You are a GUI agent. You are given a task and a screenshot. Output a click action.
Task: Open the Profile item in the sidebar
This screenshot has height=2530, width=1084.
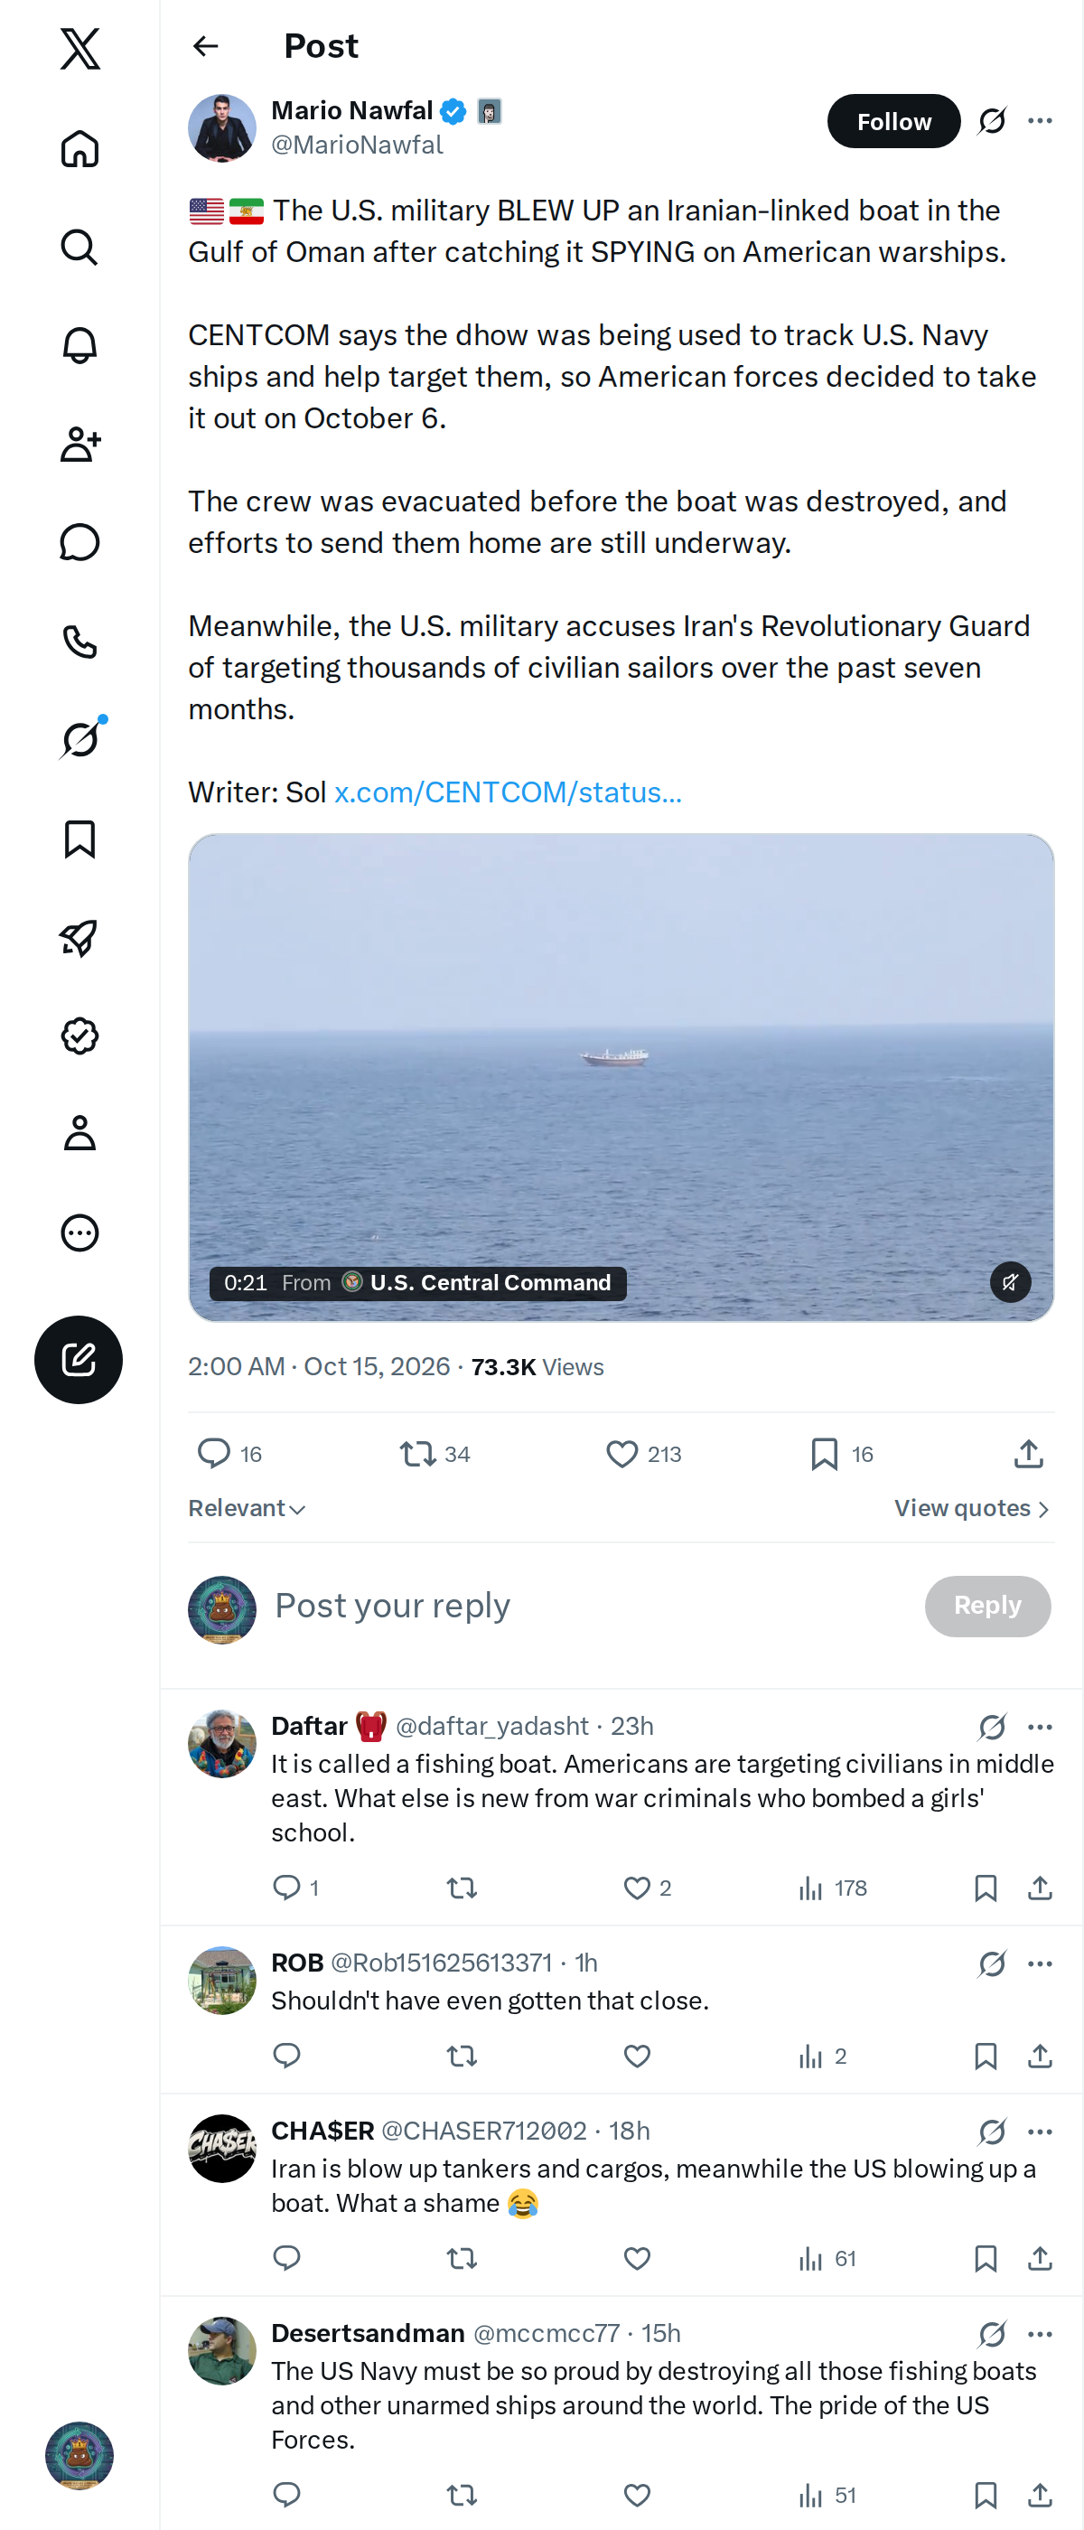coord(79,1133)
